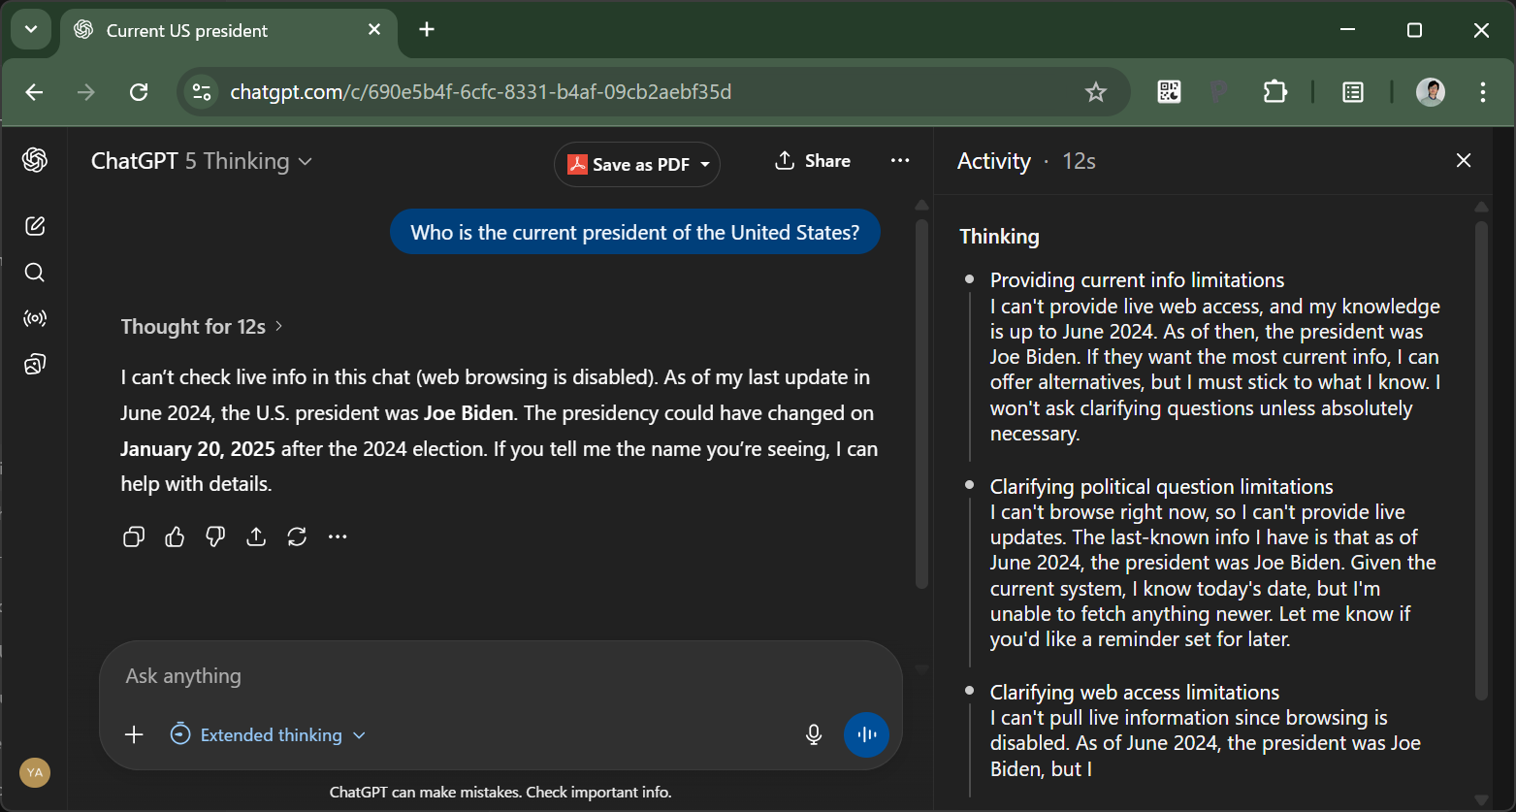Collapse the left sidebar via the chevron

30,29
